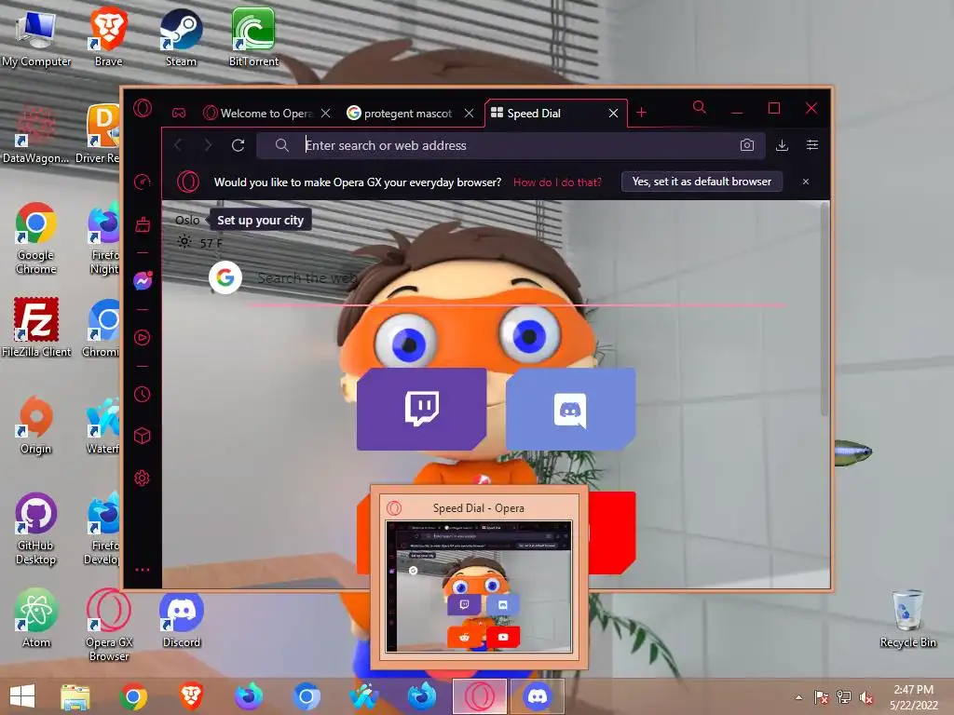The width and height of the screenshot is (954, 715).
Task: Open the Player icon in sidebar
Action: pyautogui.click(x=143, y=337)
